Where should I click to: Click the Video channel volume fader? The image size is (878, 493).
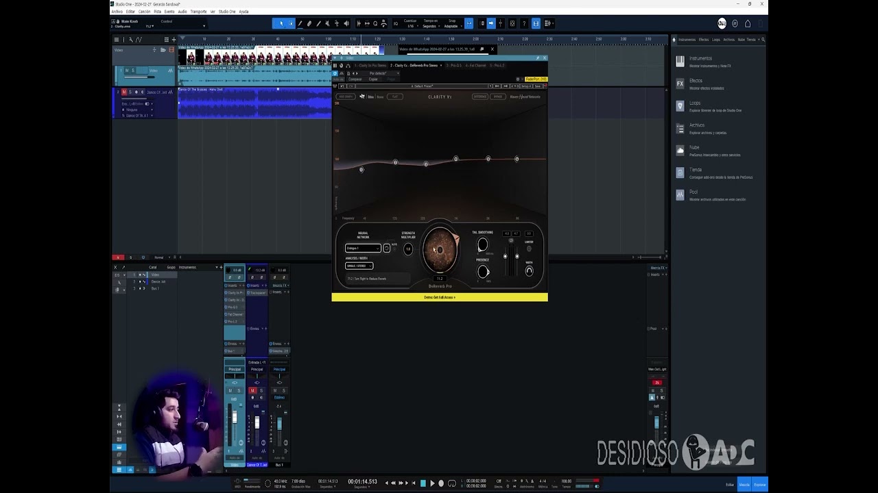[x=235, y=418]
